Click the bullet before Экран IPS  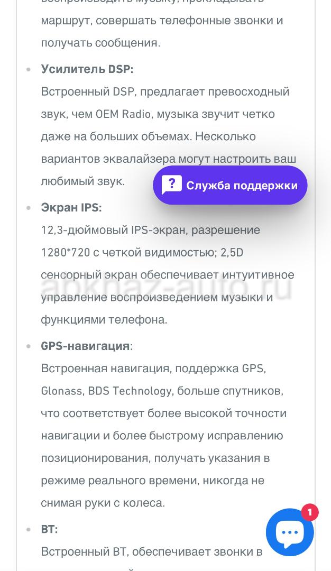click(29, 208)
